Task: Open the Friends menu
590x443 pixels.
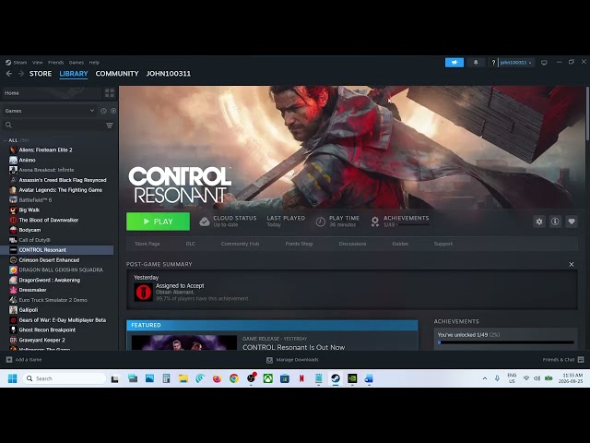Action: (55, 63)
